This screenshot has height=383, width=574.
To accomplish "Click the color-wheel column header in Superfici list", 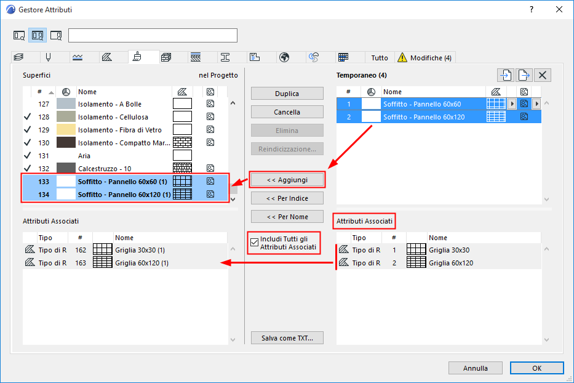I will point(66,92).
